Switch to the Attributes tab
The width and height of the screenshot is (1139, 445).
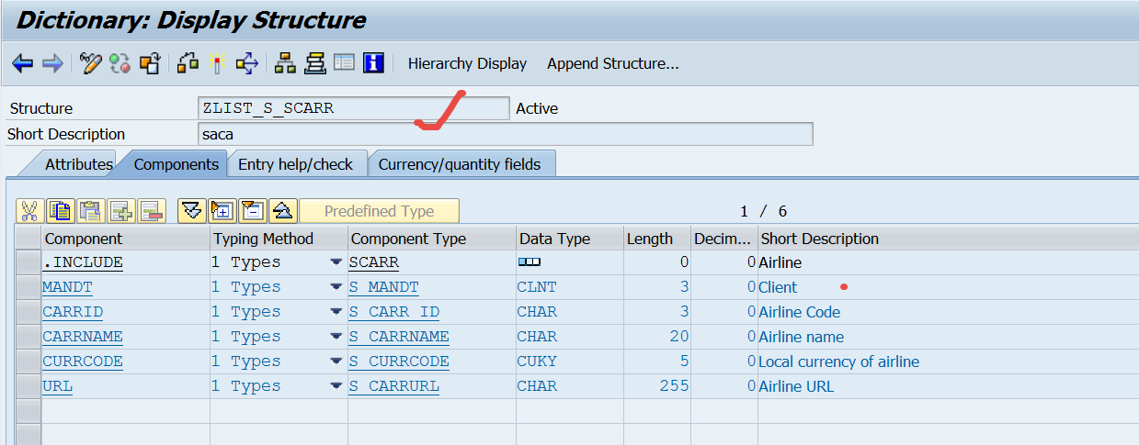pyautogui.click(x=78, y=164)
